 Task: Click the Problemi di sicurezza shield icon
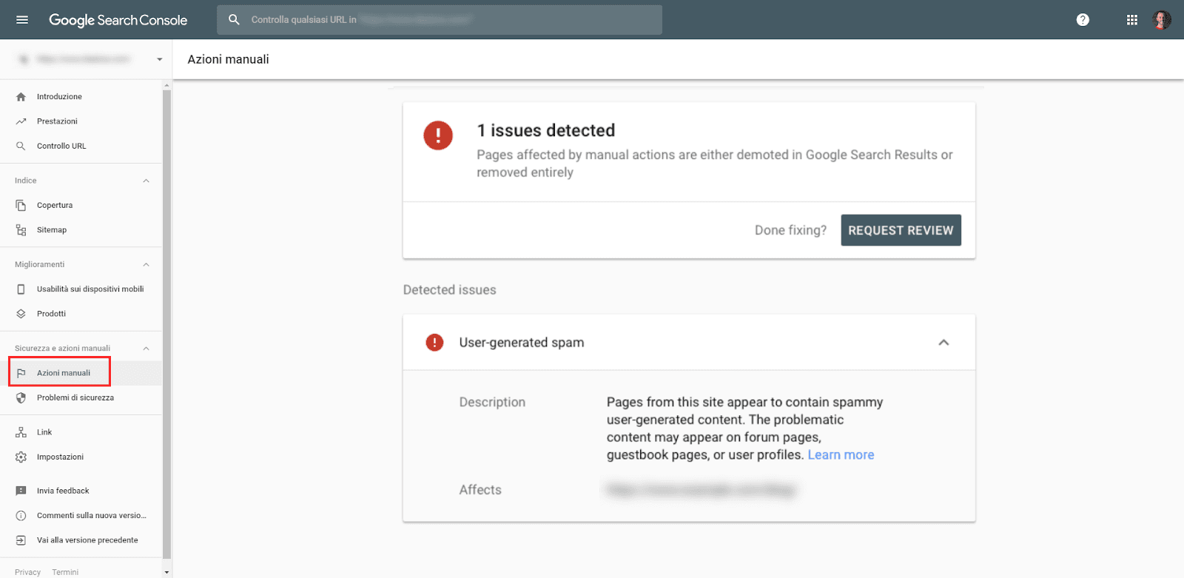pos(21,398)
